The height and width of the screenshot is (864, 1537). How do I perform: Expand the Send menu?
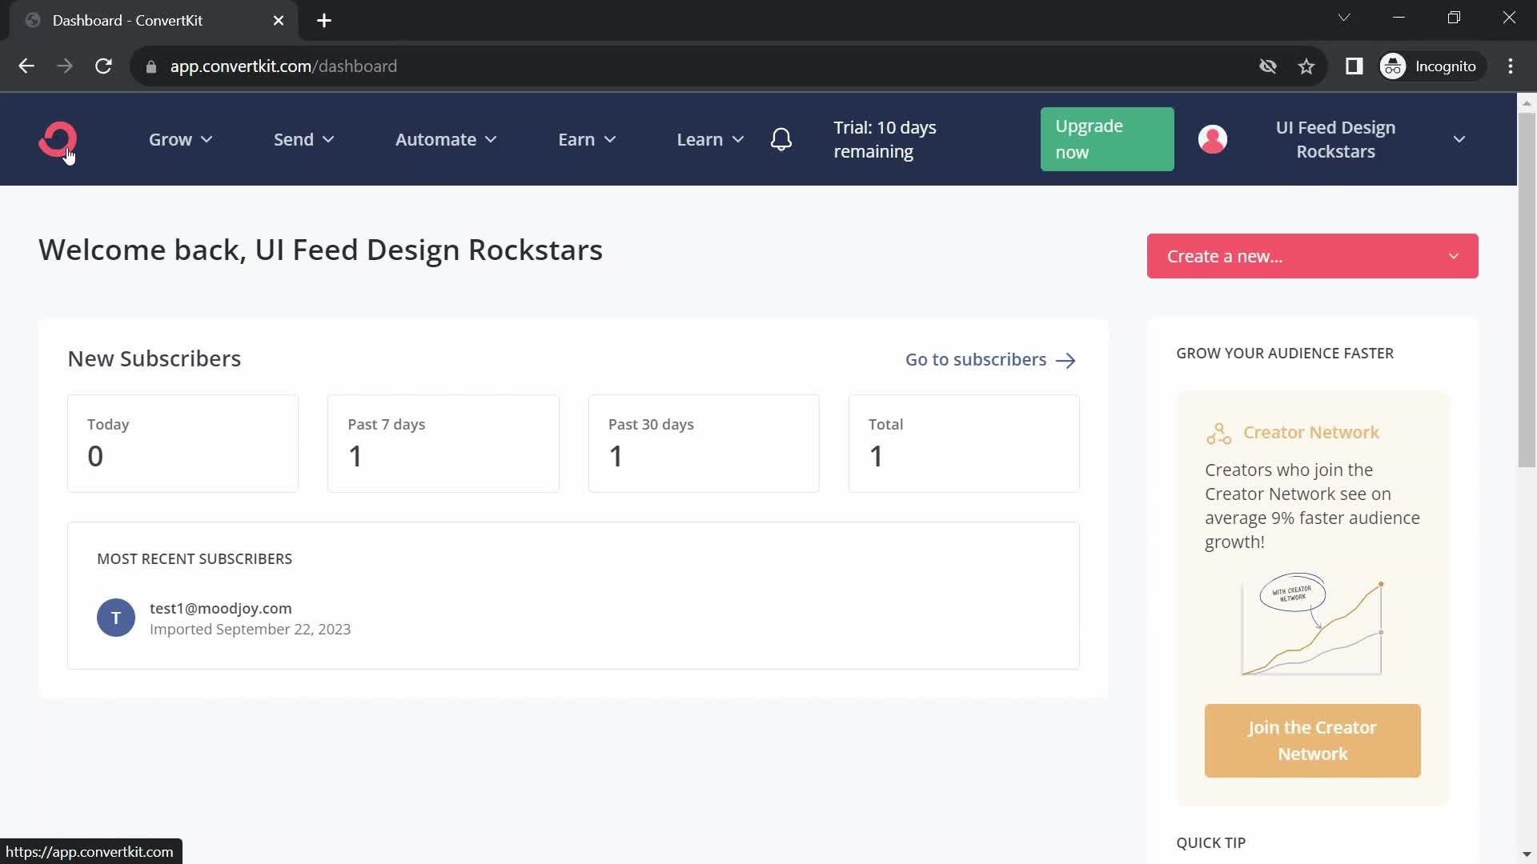pyautogui.click(x=304, y=139)
